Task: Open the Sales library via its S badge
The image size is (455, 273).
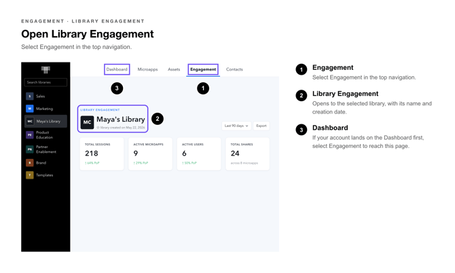Action: pyautogui.click(x=30, y=96)
